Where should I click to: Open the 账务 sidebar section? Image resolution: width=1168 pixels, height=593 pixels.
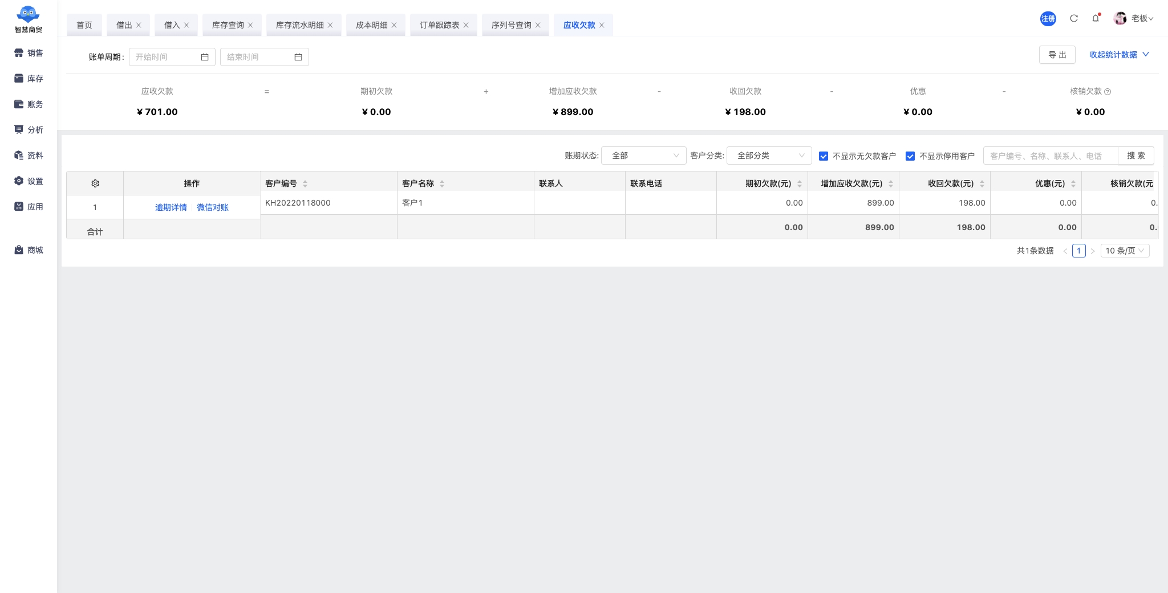(29, 104)
